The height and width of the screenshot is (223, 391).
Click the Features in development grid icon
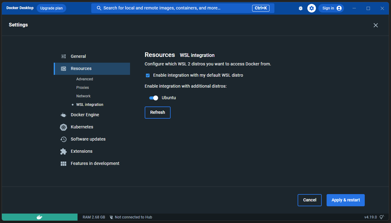click(x=63, y=164)
